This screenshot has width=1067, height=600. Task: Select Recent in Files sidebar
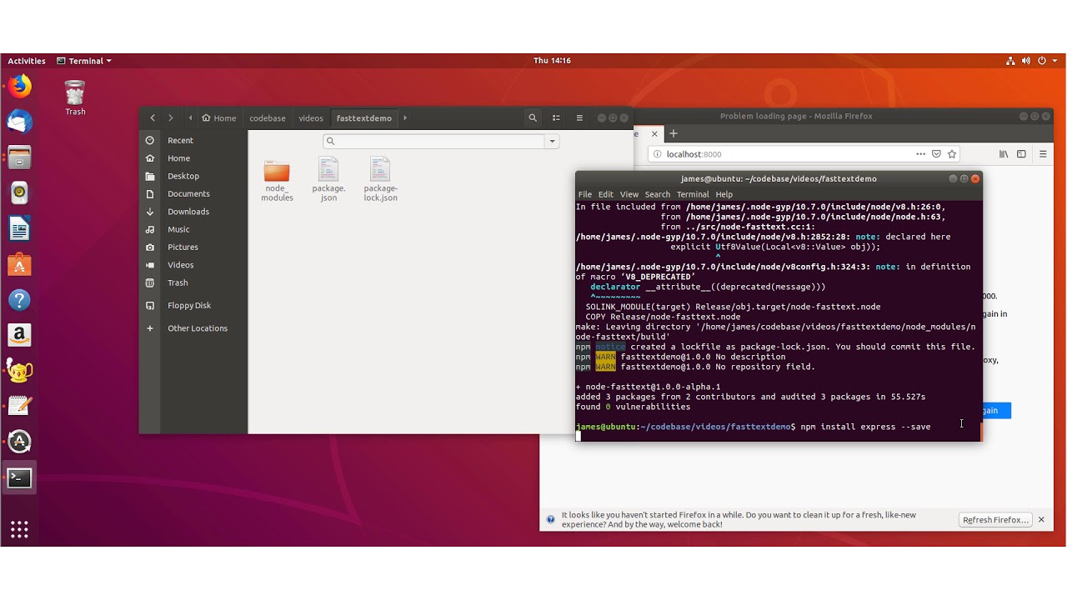click(x=193, y=141)
